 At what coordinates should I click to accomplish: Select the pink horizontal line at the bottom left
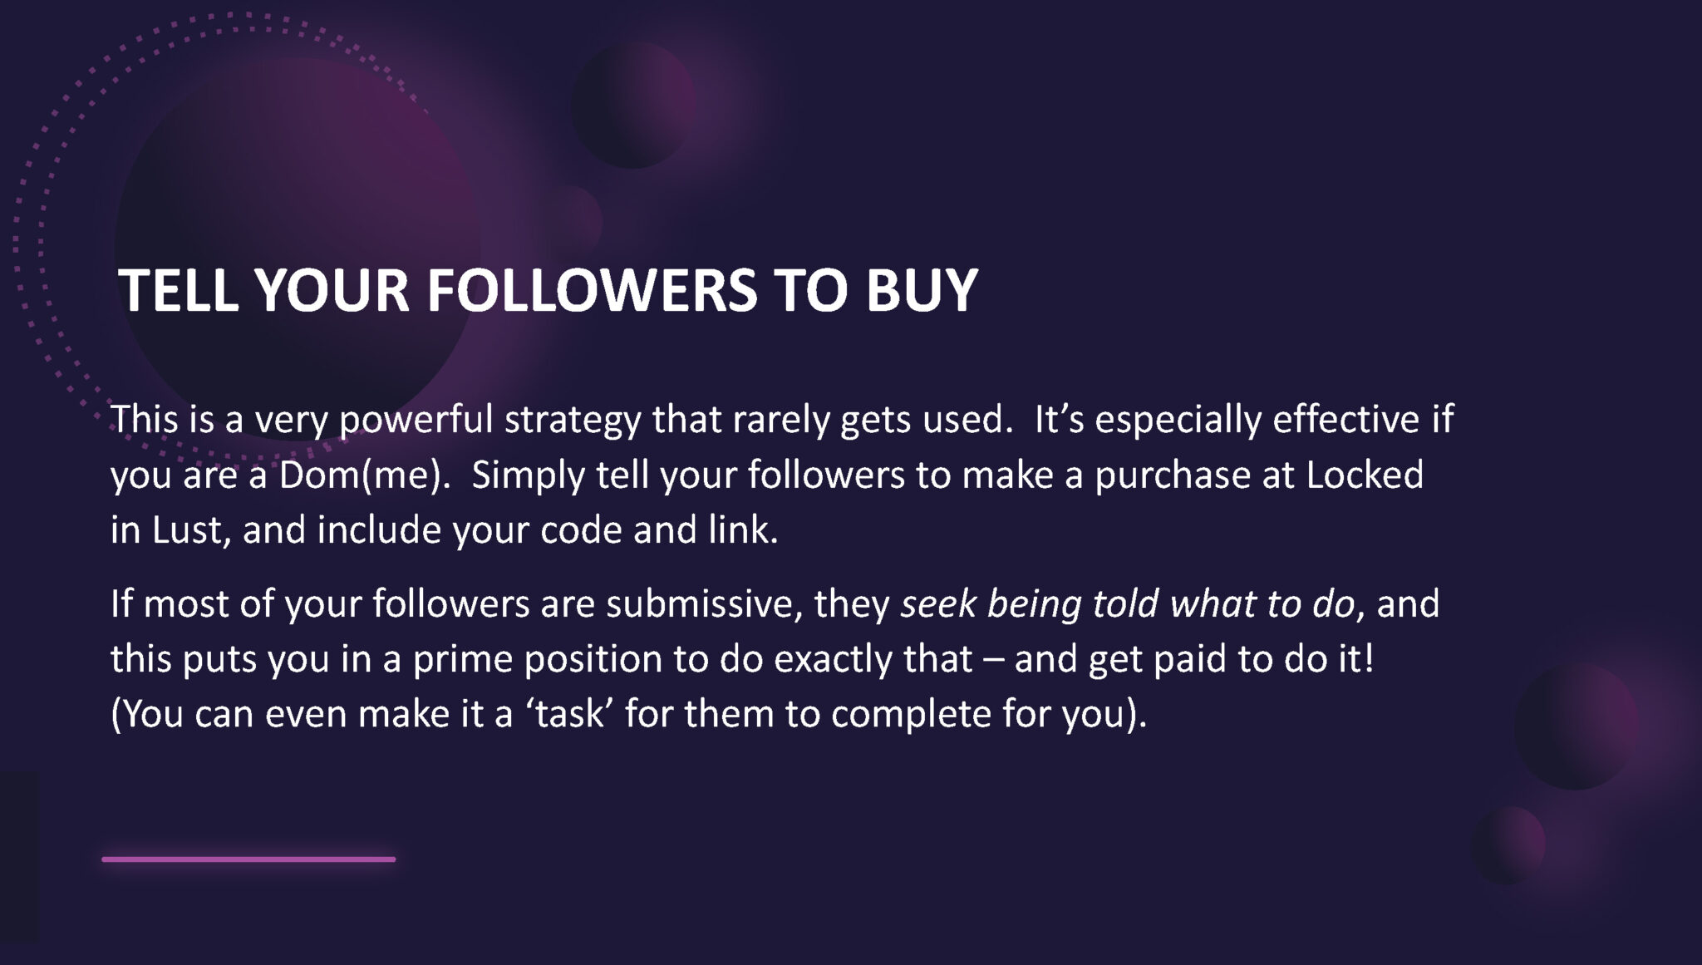tap(248, 859)
